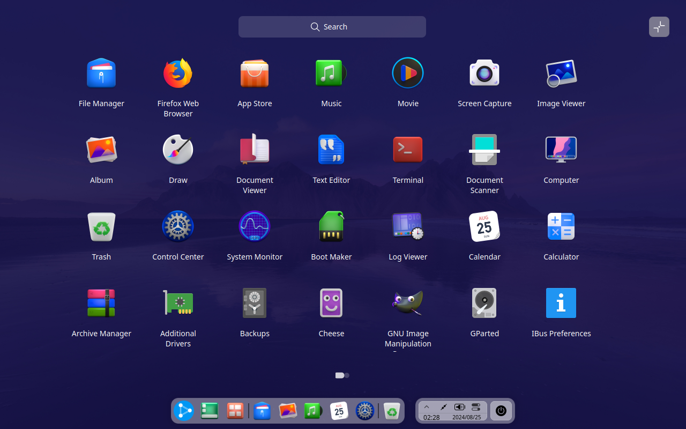Click the Search field at the top

pyautogui.click(x=332, y=27)
